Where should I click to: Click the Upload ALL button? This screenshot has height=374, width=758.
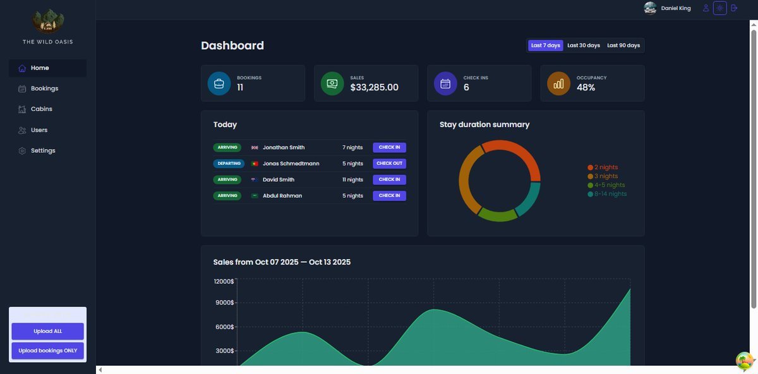47,331
